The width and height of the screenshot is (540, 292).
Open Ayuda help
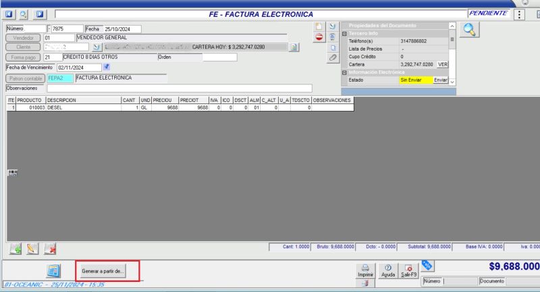click(388, 272)
